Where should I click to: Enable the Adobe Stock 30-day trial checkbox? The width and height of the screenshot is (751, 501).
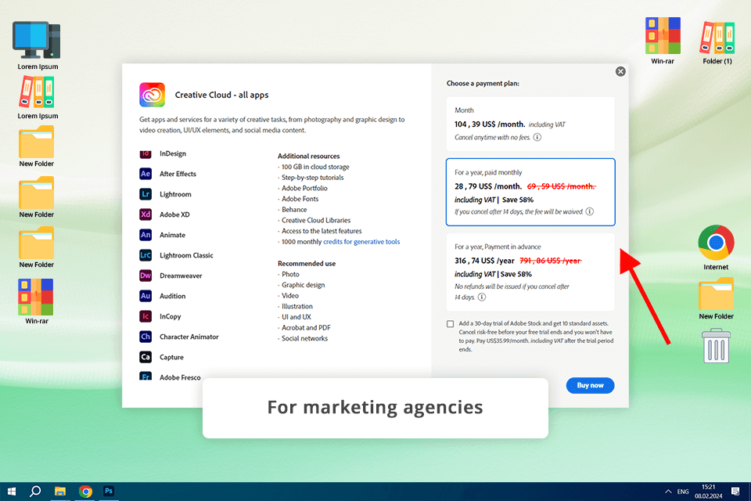click(451, 323)
